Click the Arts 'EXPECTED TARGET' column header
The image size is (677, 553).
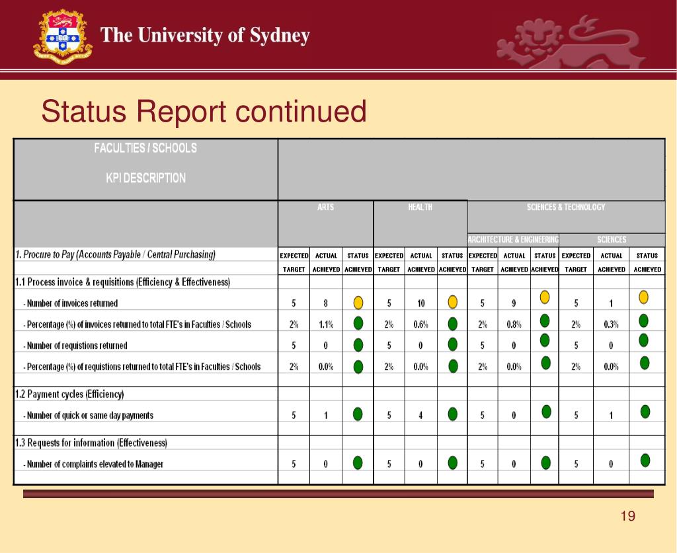click(x=294, y=262)
